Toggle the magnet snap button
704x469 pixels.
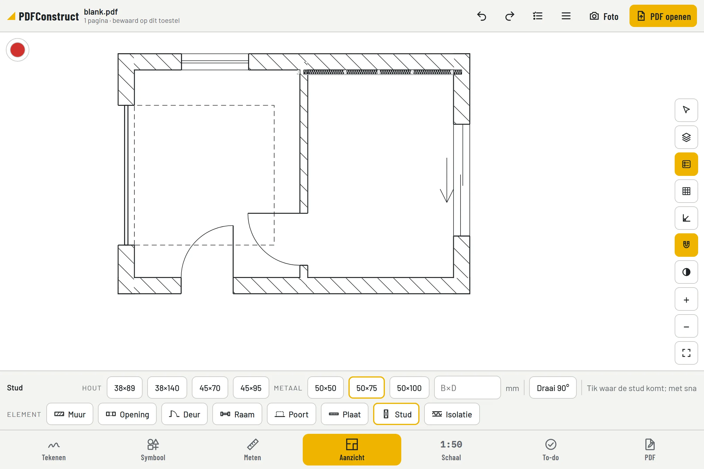(x=686, y=245)
